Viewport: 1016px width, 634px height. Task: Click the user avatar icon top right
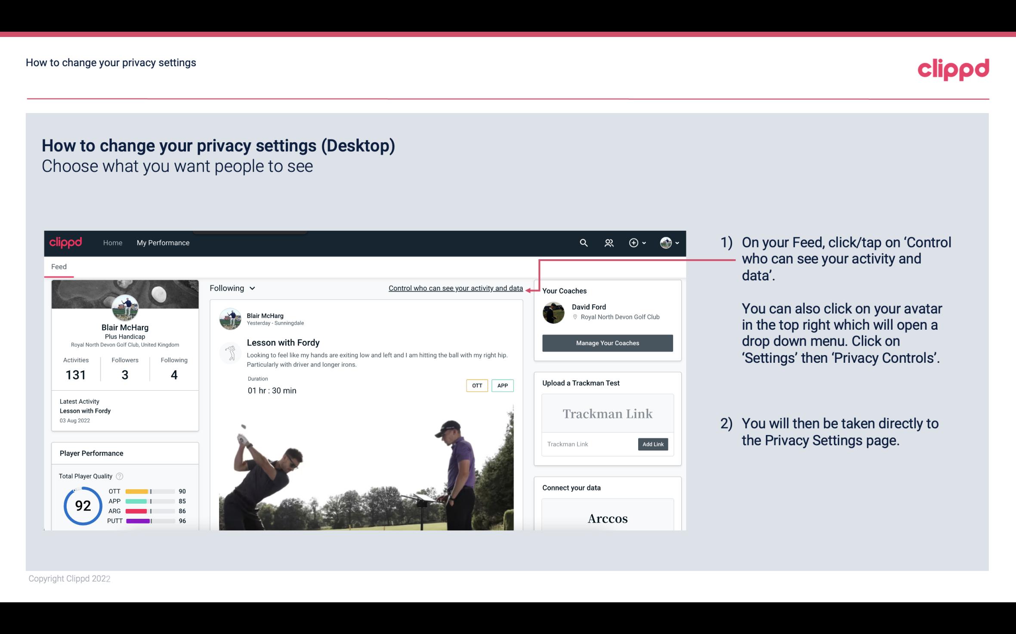tap(666, 242)
